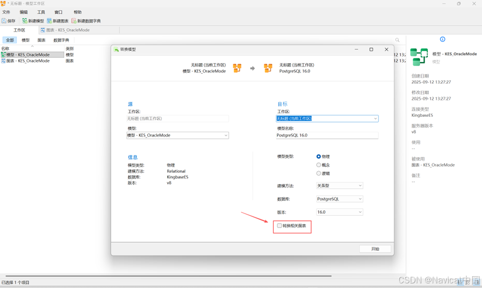Open the 建模方法 dropdown showing 关系型
The width and height of the screenshot is (482, 288).
point(339,186)
